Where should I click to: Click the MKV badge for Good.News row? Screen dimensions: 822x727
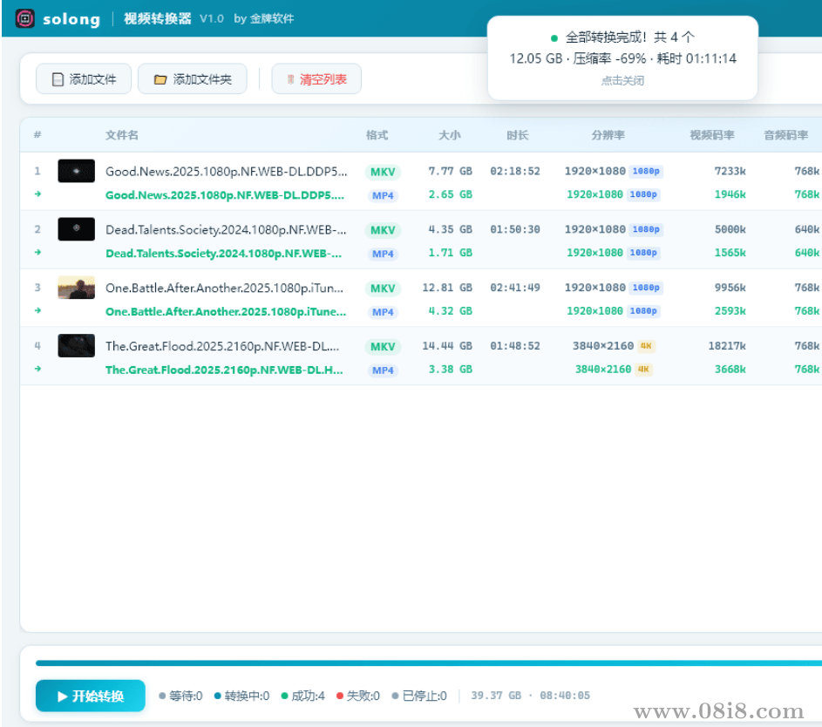point(383,172)
